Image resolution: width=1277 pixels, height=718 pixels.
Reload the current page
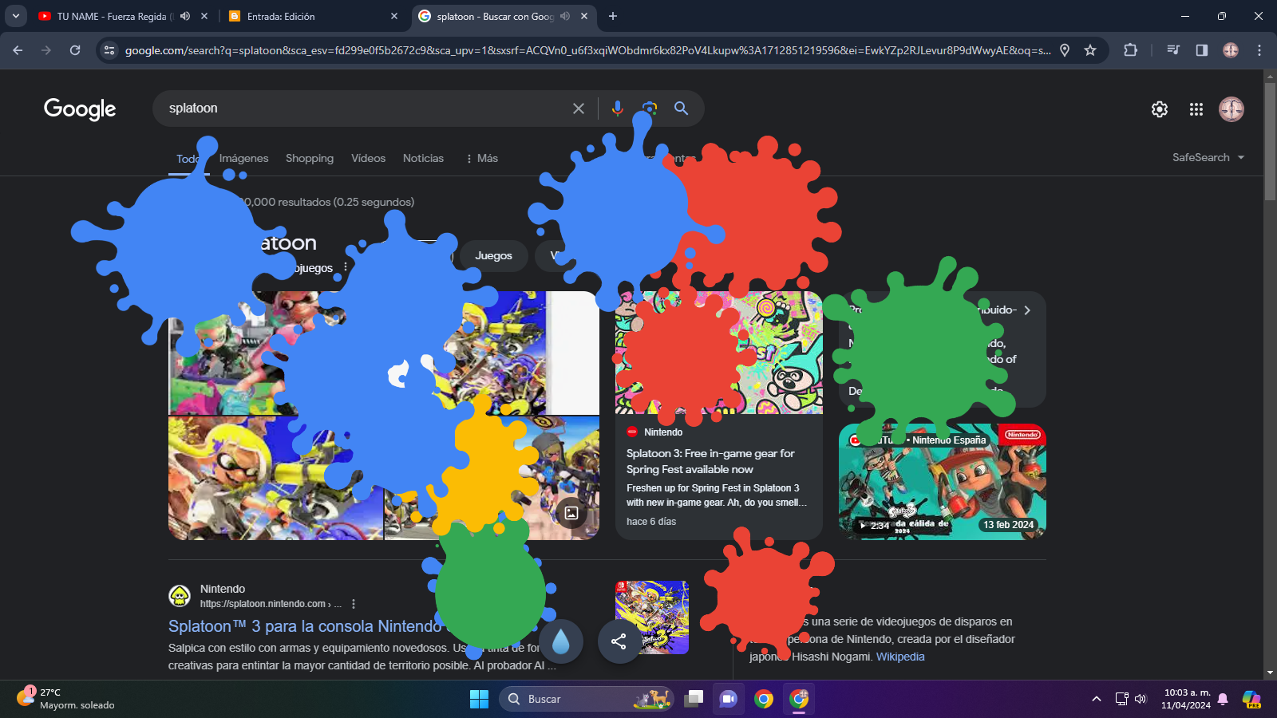click(x=75, y=50)
